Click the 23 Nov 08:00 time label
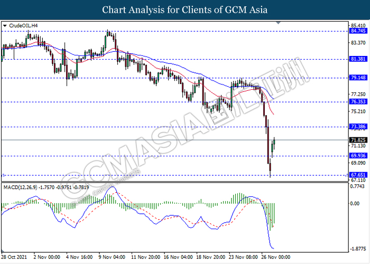 coord(243,257)
